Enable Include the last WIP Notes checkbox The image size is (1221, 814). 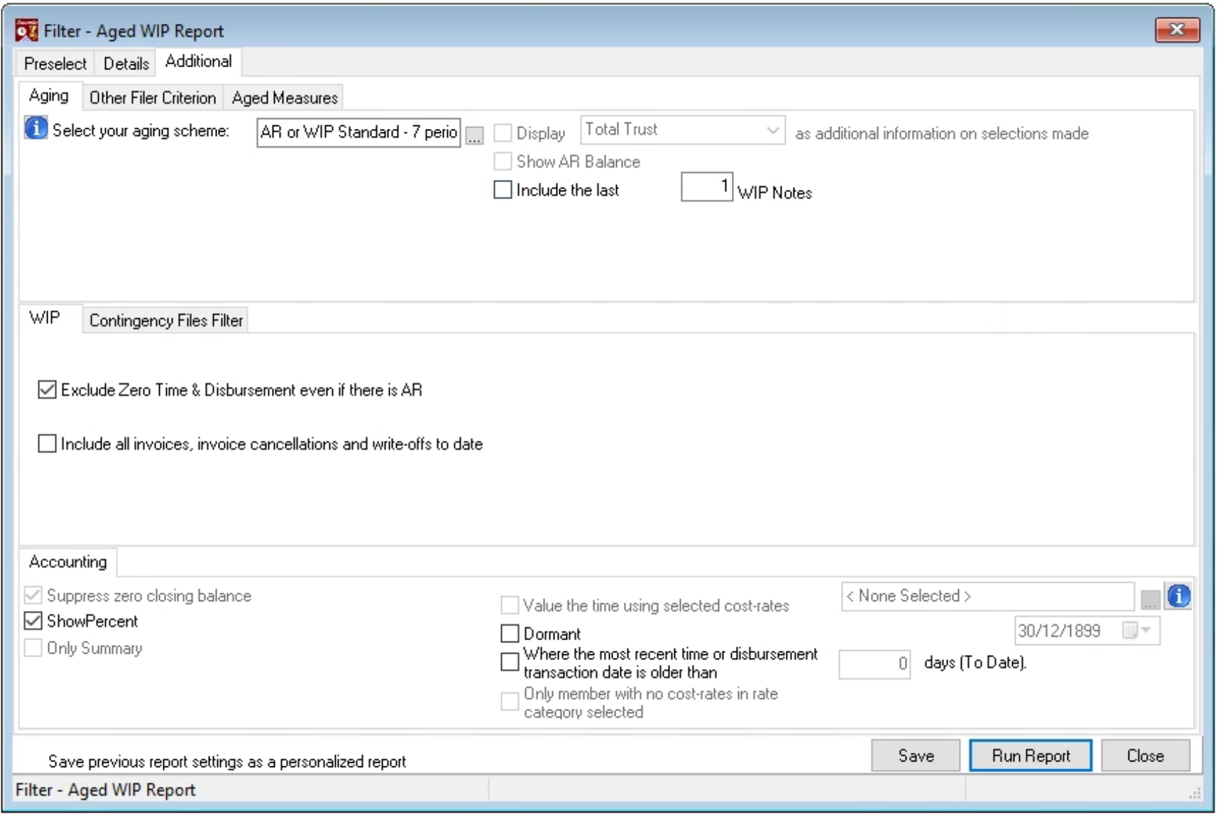pos(503,190)
